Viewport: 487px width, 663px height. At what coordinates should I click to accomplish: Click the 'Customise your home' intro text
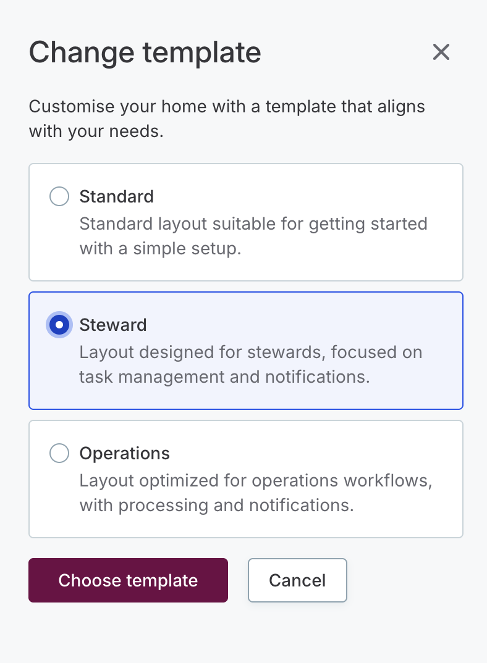click(227, 119)
